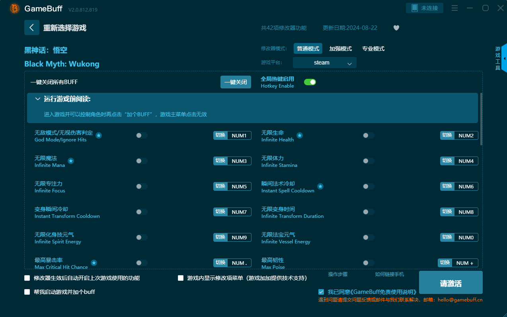
Task: Click the NUM8 hotkey field
Action: (x=466, y=212)
